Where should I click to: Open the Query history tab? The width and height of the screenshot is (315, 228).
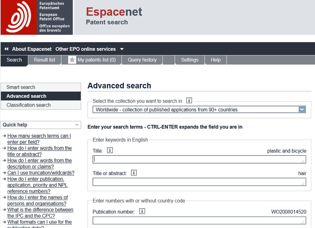142,60
